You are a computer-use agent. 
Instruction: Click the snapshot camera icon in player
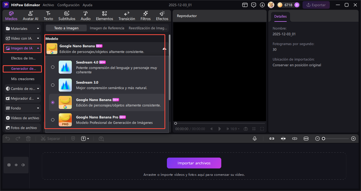pos(245,129)
